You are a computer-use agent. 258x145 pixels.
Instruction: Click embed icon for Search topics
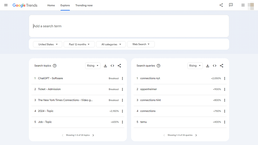pyautogui.click(x=112, y=66)
